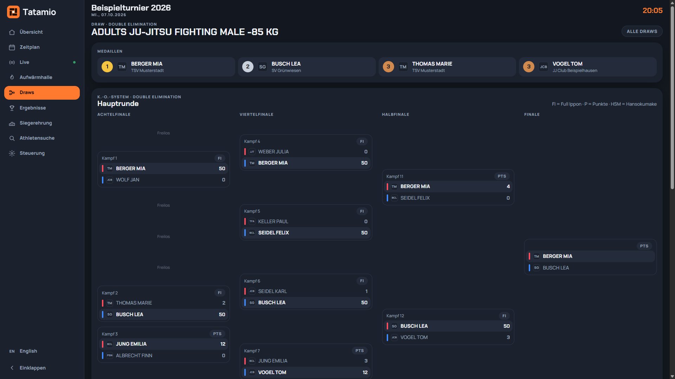Image resolution: width=675 pixels, height=379 pixels.
Task: Open Athletensuche magnifier icon
Action: pyautogui.click(x=12, y=138)
